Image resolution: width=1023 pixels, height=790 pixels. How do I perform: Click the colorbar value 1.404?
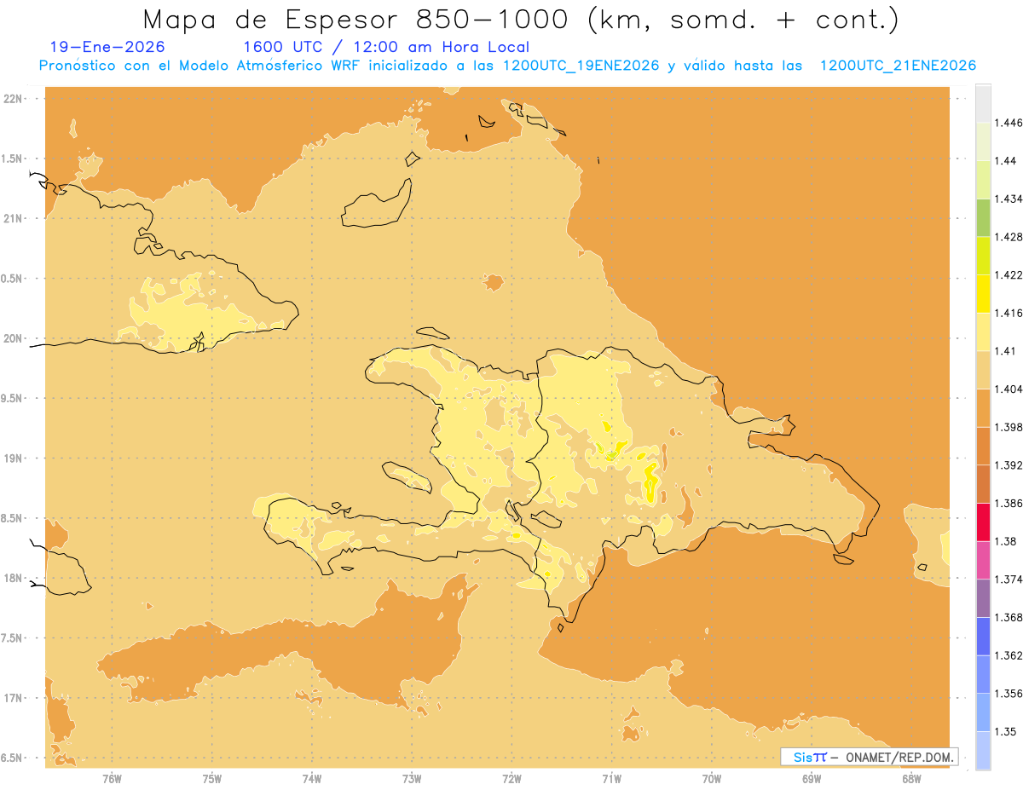pyautogui.click(x=1009, y=389)
